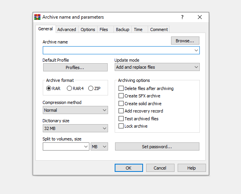
Task: Open the Profiles... button
Action: [75, 68]
